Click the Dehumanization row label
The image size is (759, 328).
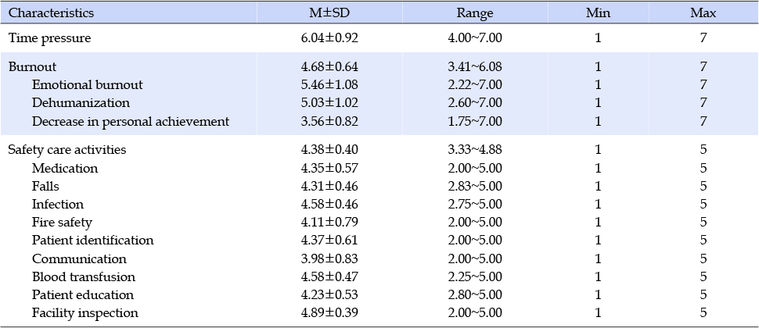point(81,103)
